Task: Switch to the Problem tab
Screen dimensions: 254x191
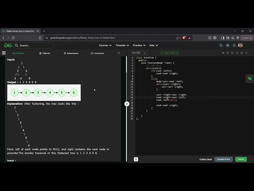Action: (18, 53)
